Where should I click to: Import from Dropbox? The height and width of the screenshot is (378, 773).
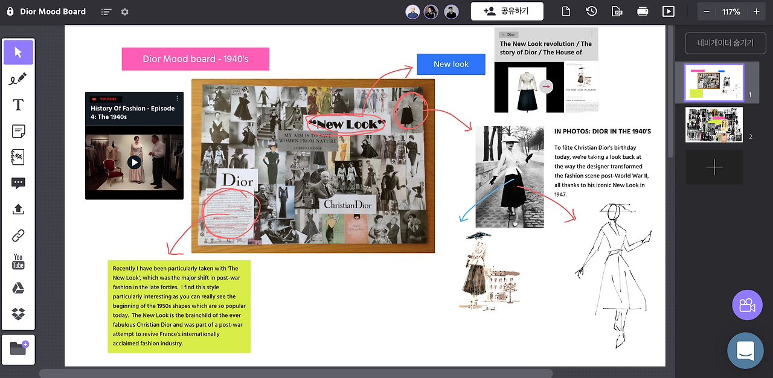[x=18, y=314]
